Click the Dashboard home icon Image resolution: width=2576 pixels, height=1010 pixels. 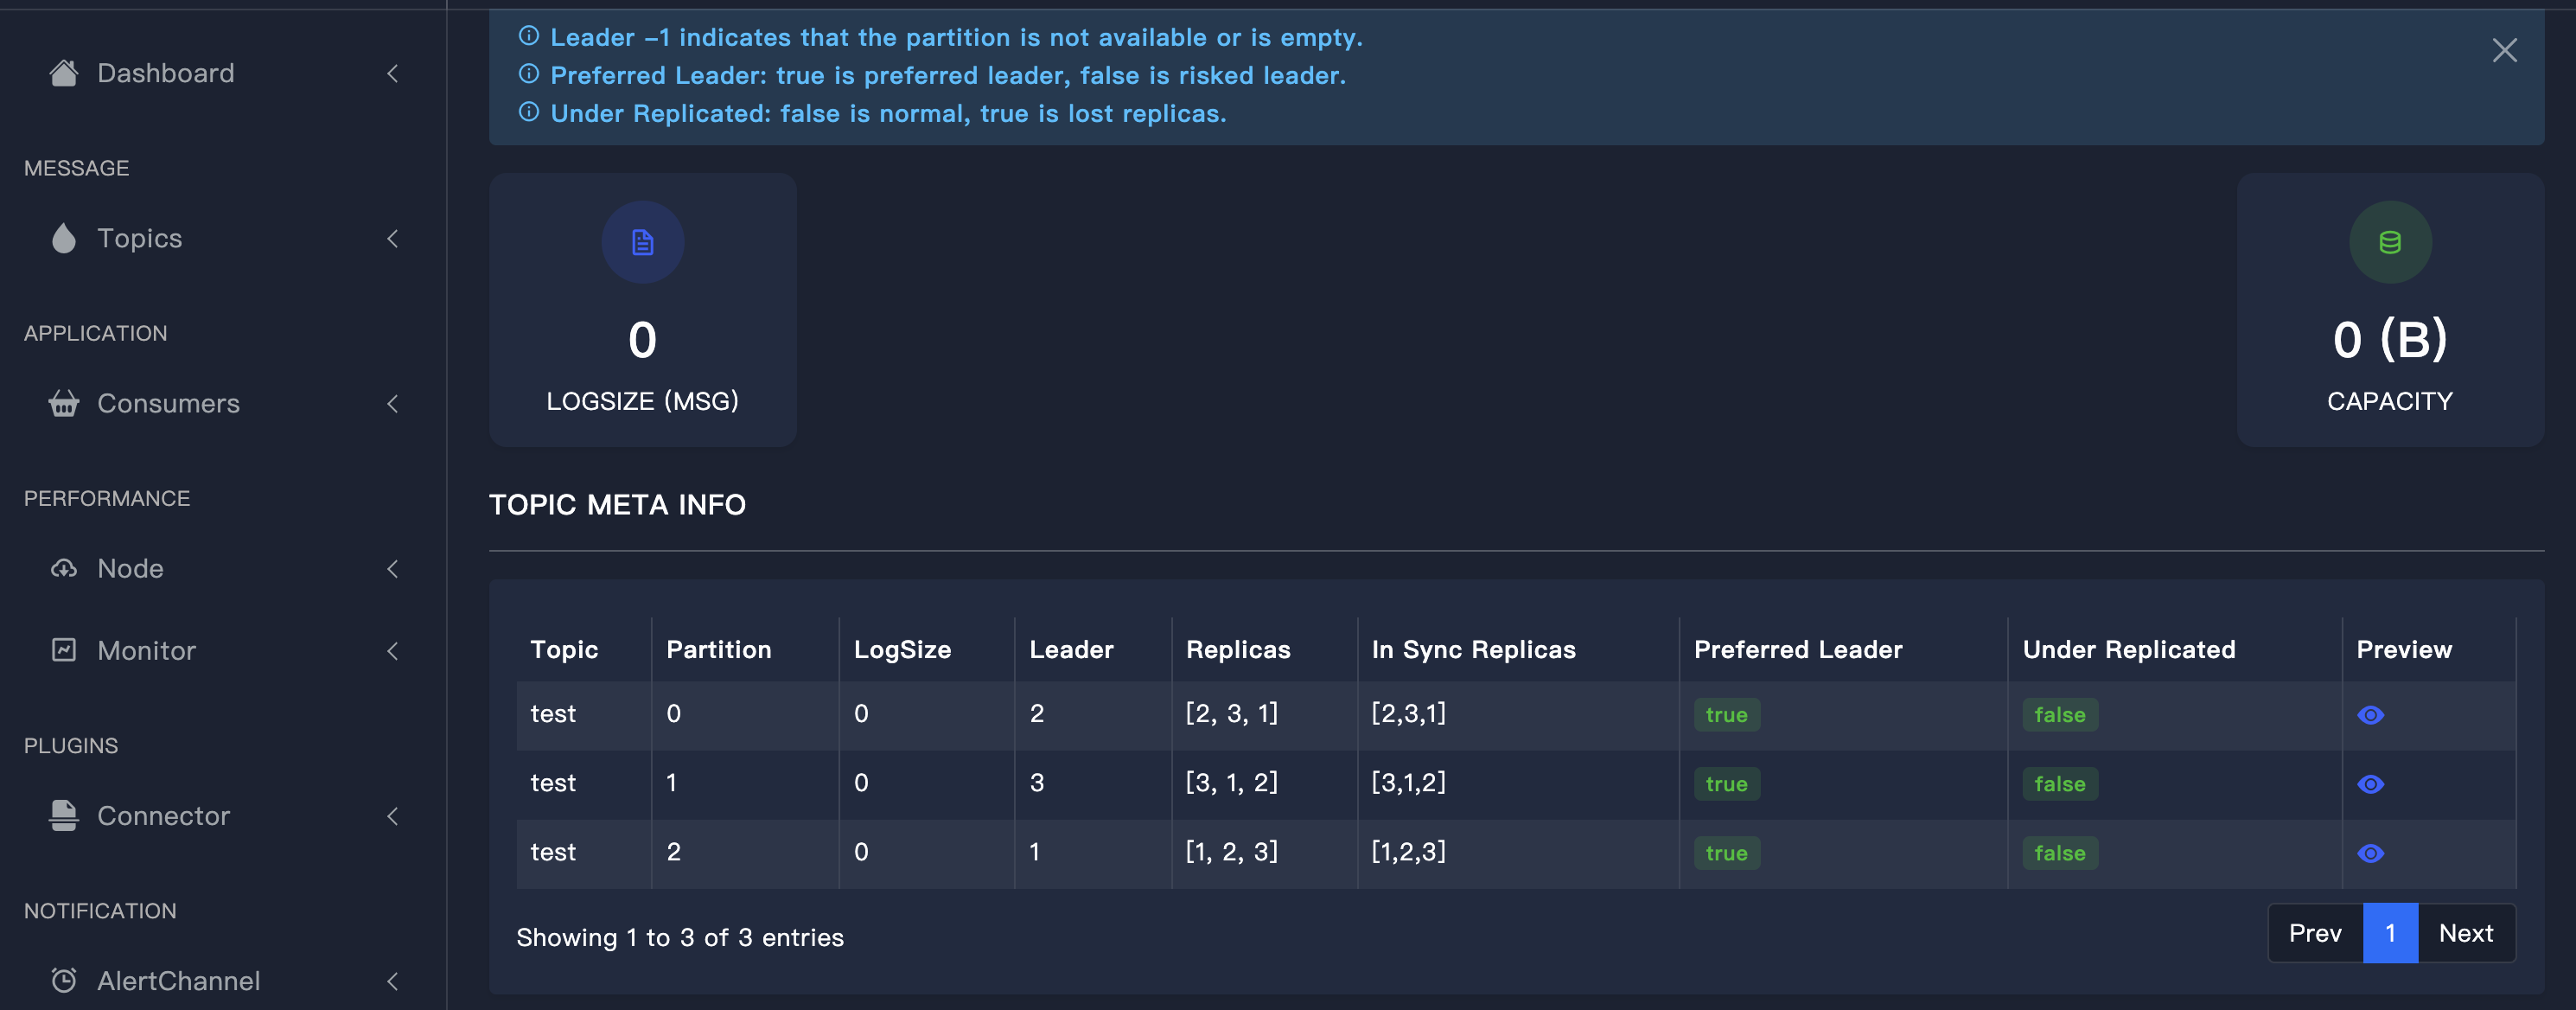pyautogui.click(x=64, y=73)
